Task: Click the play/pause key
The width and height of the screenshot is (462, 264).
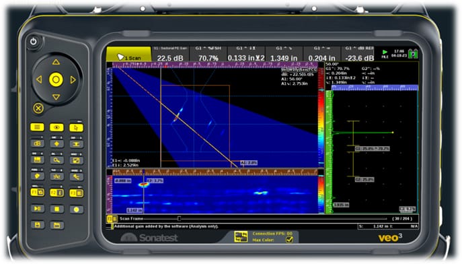Action: 38,209
